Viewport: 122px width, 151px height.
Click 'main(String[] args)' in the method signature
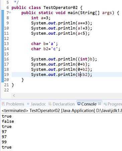pos(91,13)
